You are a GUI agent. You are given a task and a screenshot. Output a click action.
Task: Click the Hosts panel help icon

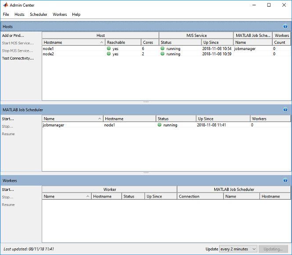[x=285, y=26]
